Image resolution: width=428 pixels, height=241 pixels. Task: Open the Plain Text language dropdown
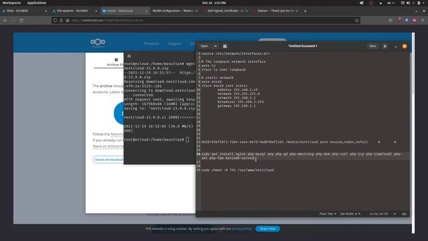pyautogui.click(x=328, y=214)
